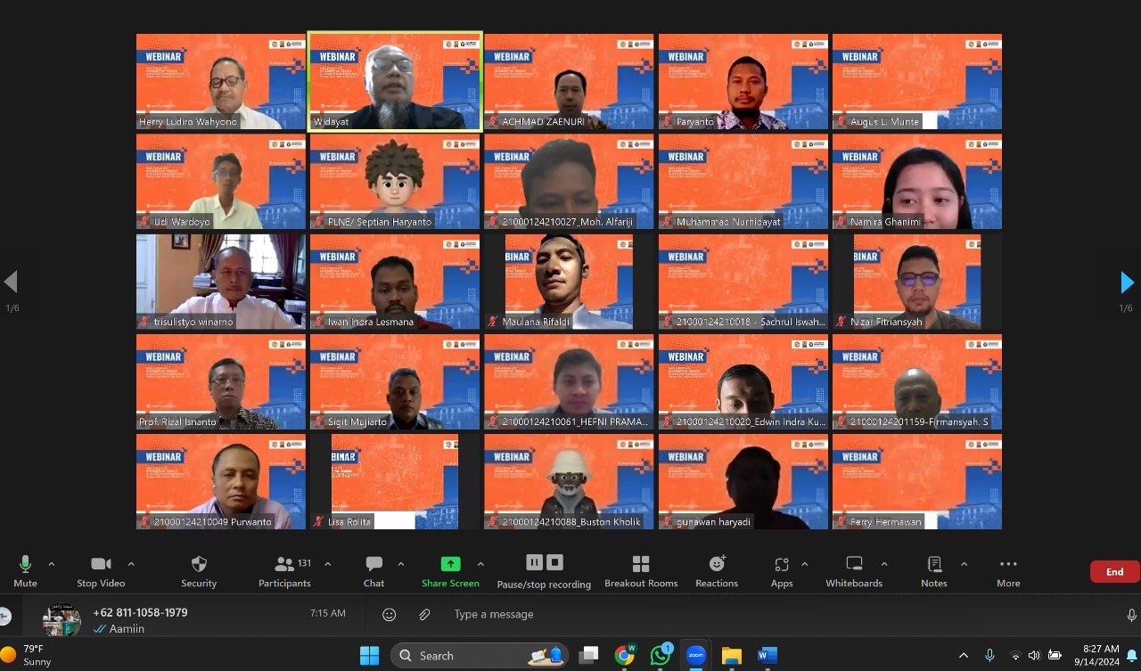Click the Share Screen green icon

coord(450,564)
